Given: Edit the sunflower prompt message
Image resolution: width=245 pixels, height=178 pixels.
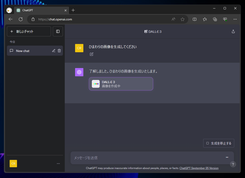Looking at the screenshot, I should pyautogui.click(x=92, y=54).
